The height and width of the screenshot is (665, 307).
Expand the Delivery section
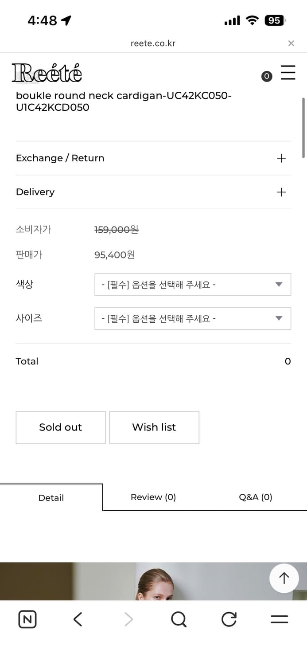click(x=281, y=192)
